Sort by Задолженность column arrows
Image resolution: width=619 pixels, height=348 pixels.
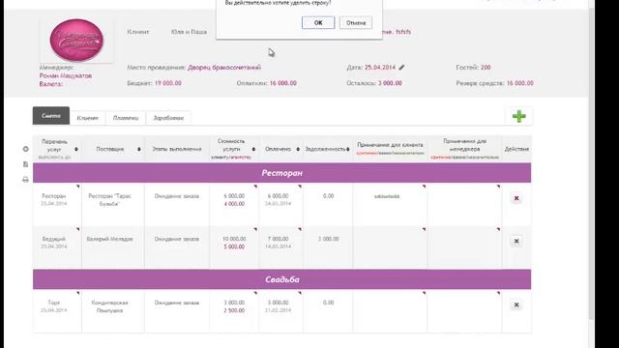[348, 149]
